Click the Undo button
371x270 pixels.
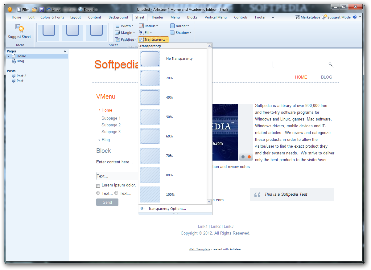coord(53,10)
